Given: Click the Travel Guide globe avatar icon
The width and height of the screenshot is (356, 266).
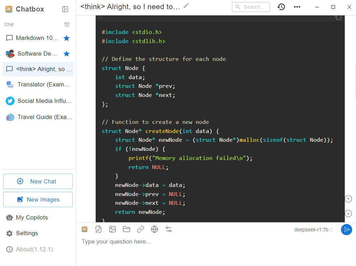Looking at the screenshot, I should point(10,117).
